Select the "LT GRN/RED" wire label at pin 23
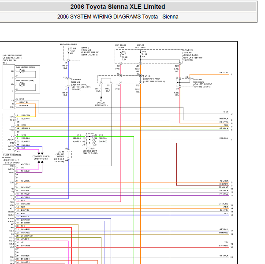Viewport: 265px width, 264px height. point(27,236)
